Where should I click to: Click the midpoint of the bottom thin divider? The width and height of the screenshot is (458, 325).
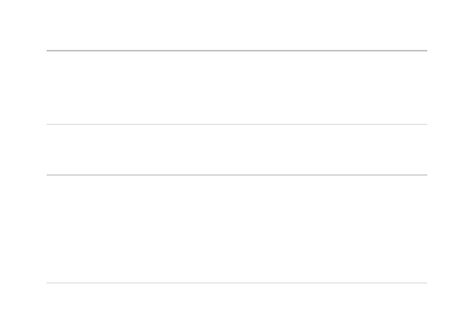tap(237, 283)
